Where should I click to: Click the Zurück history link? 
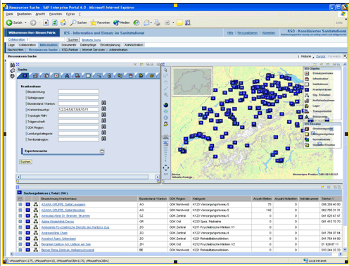pos(321,56)
